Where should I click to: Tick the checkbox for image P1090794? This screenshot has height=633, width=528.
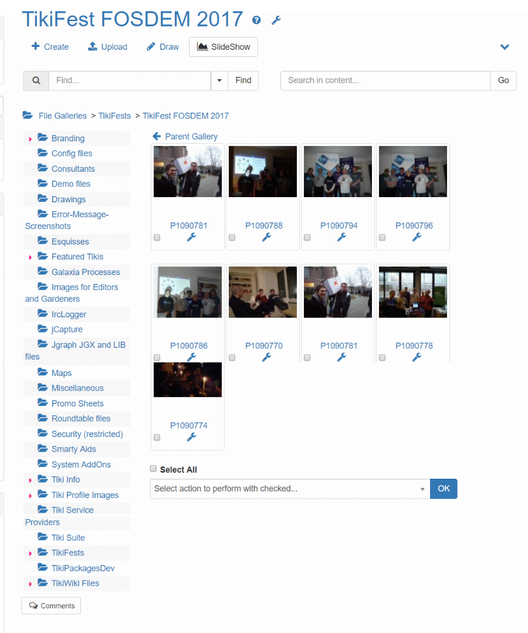tap(307, 238)
